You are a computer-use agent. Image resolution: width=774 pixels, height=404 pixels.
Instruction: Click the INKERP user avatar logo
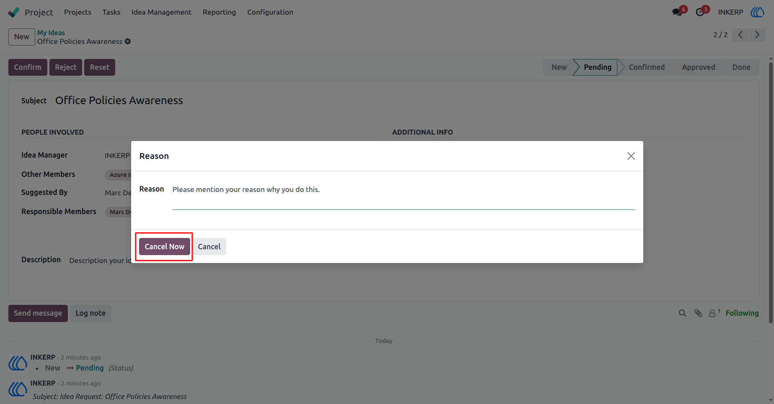pos(757,12)
